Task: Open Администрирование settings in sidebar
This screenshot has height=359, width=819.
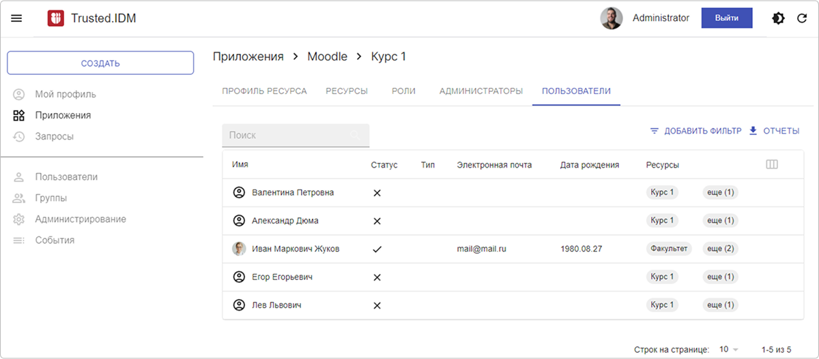Action: click(x=81, y=219)
